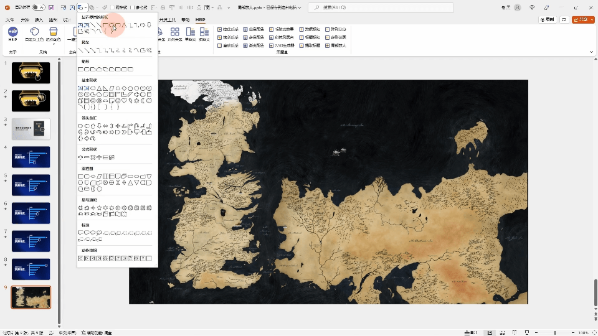The height and width of the screenshot is (336, 598).
Task: Open Customize Quick Access Toolbar arrow
Action: pos(229,7)
